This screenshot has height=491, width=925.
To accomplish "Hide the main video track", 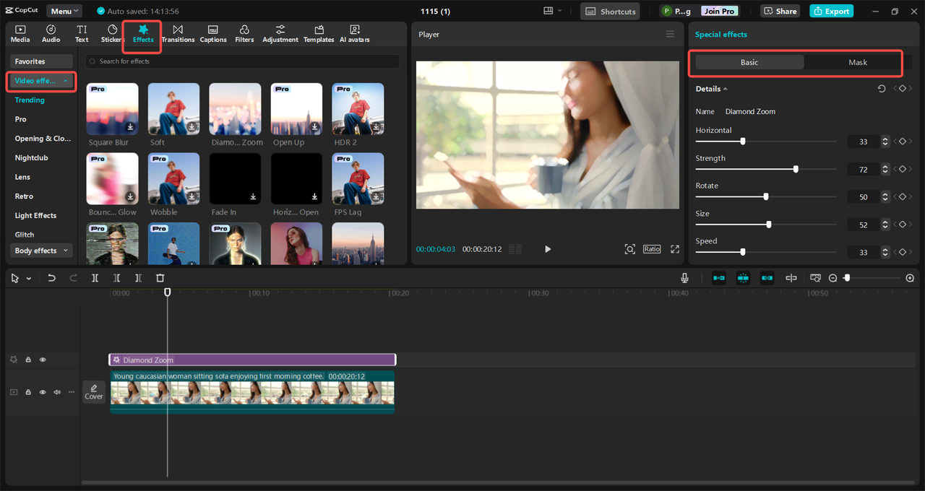I will coord(43,392).
